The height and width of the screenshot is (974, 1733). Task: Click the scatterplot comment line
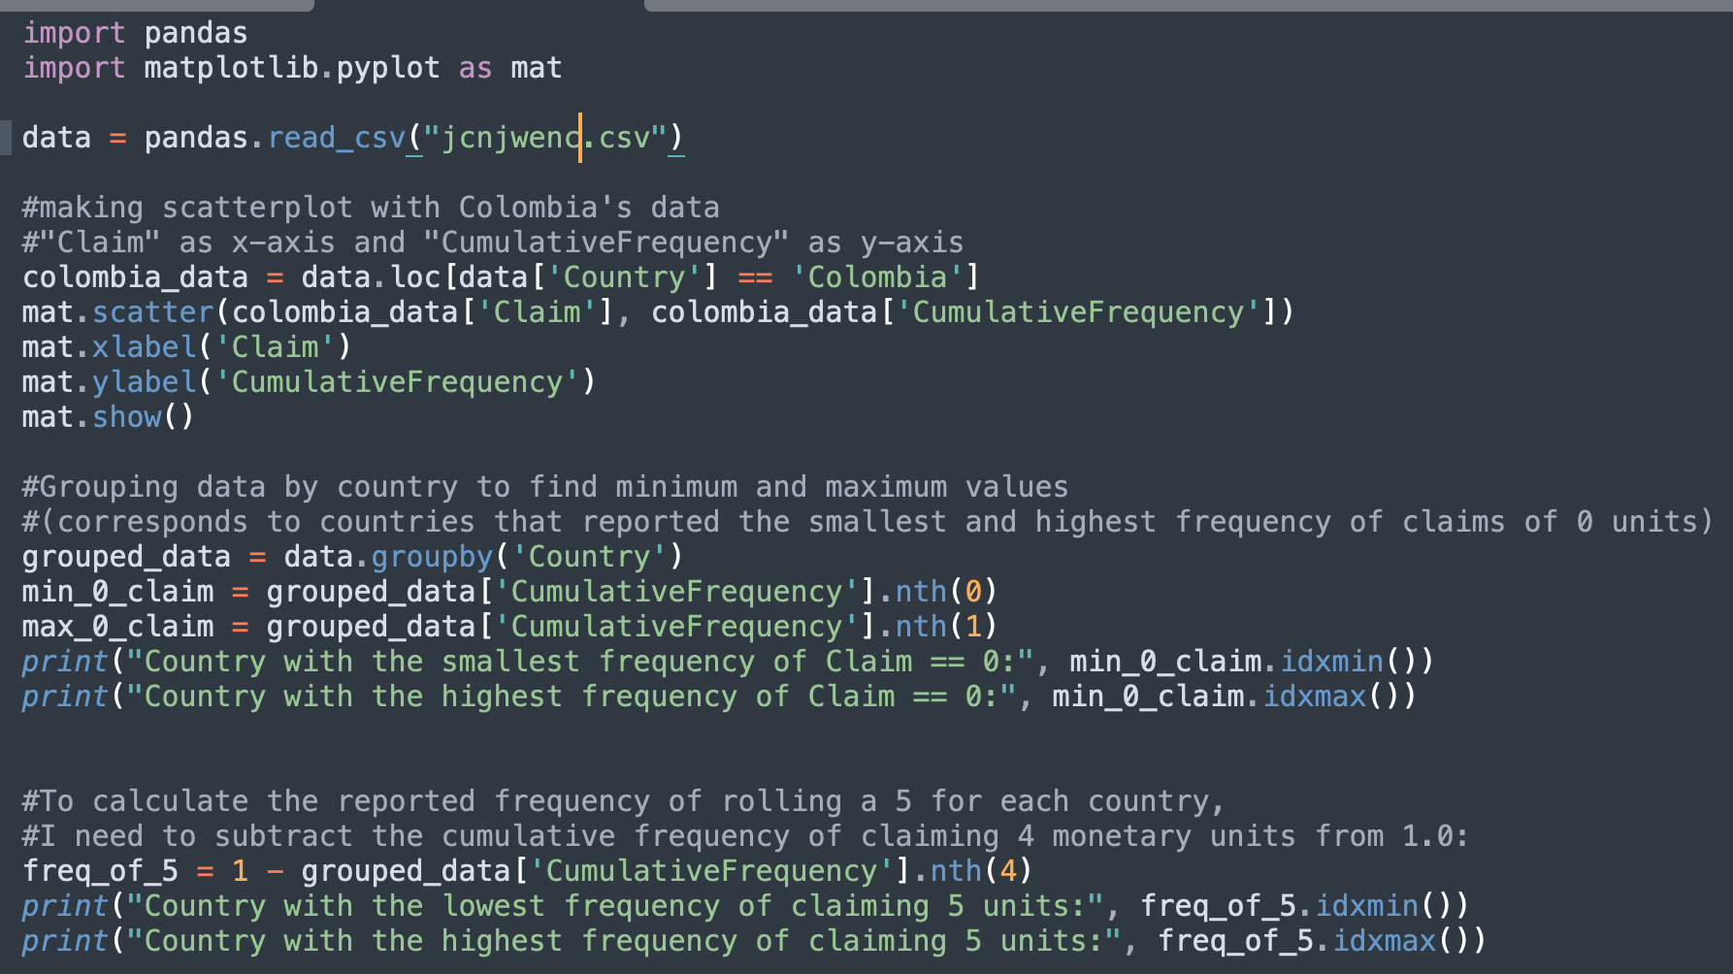click(x=369, y=207)
